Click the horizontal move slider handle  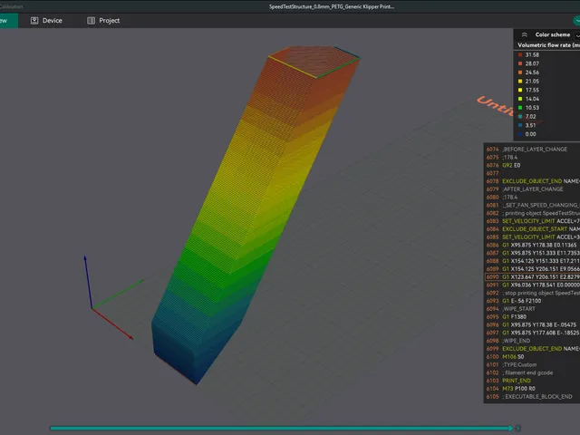(x=510, y=429)
